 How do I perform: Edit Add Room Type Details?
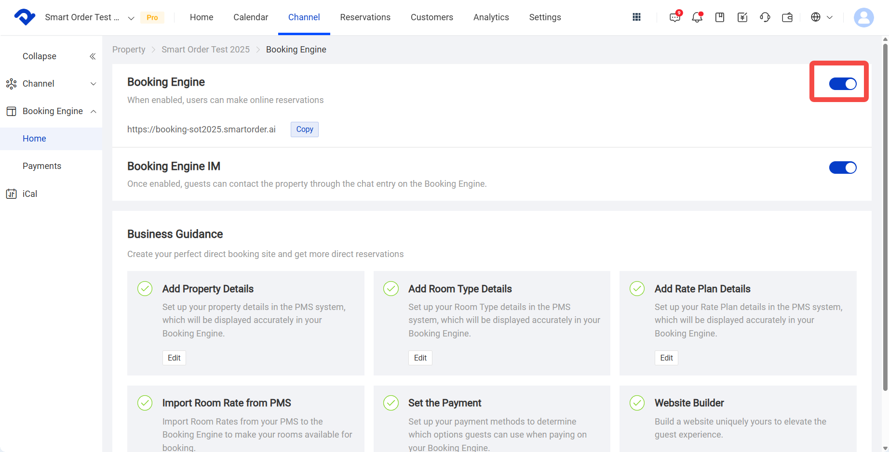click(420, 358)
